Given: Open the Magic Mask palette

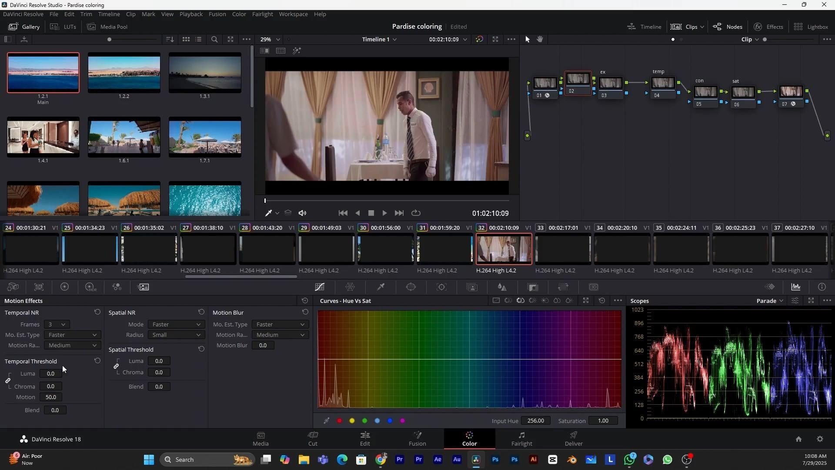Looking at the screenshot, I should (472, 287).
